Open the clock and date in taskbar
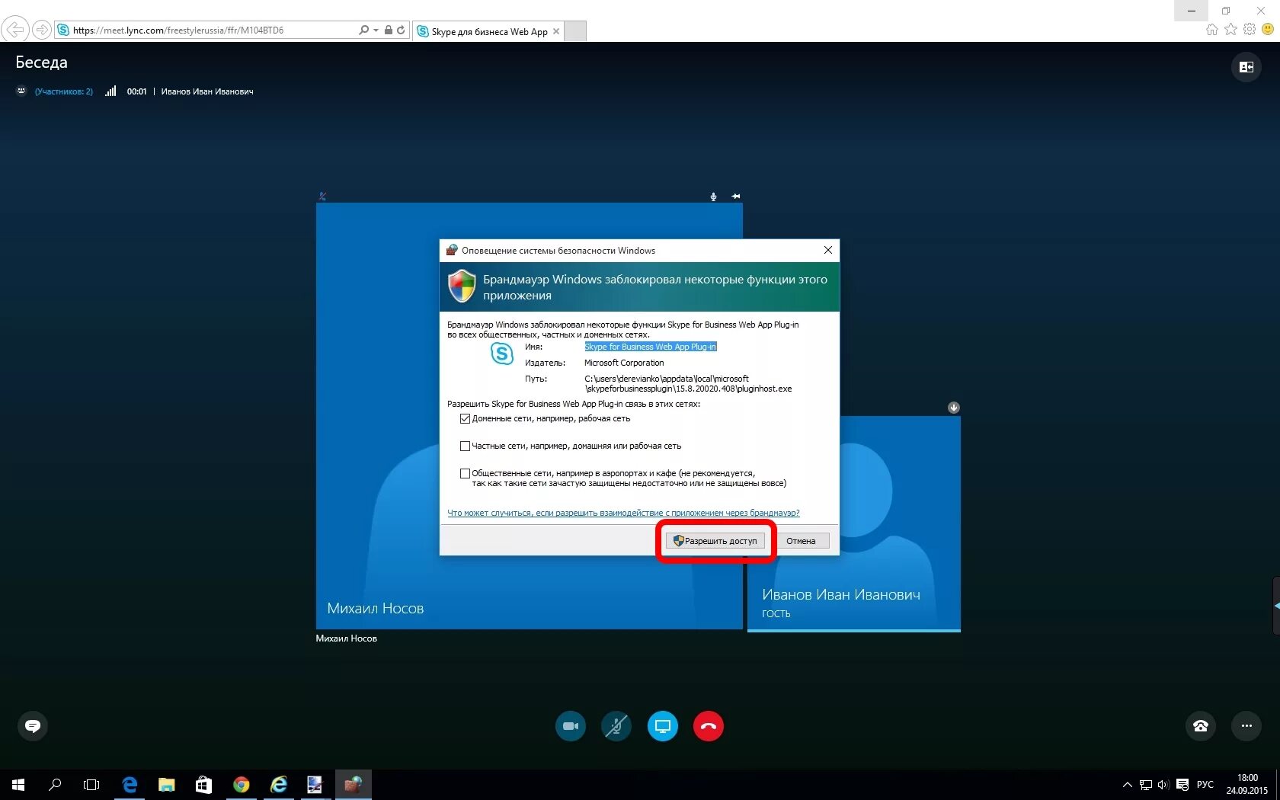1280x800 pixels. (x=1247, y=785)
